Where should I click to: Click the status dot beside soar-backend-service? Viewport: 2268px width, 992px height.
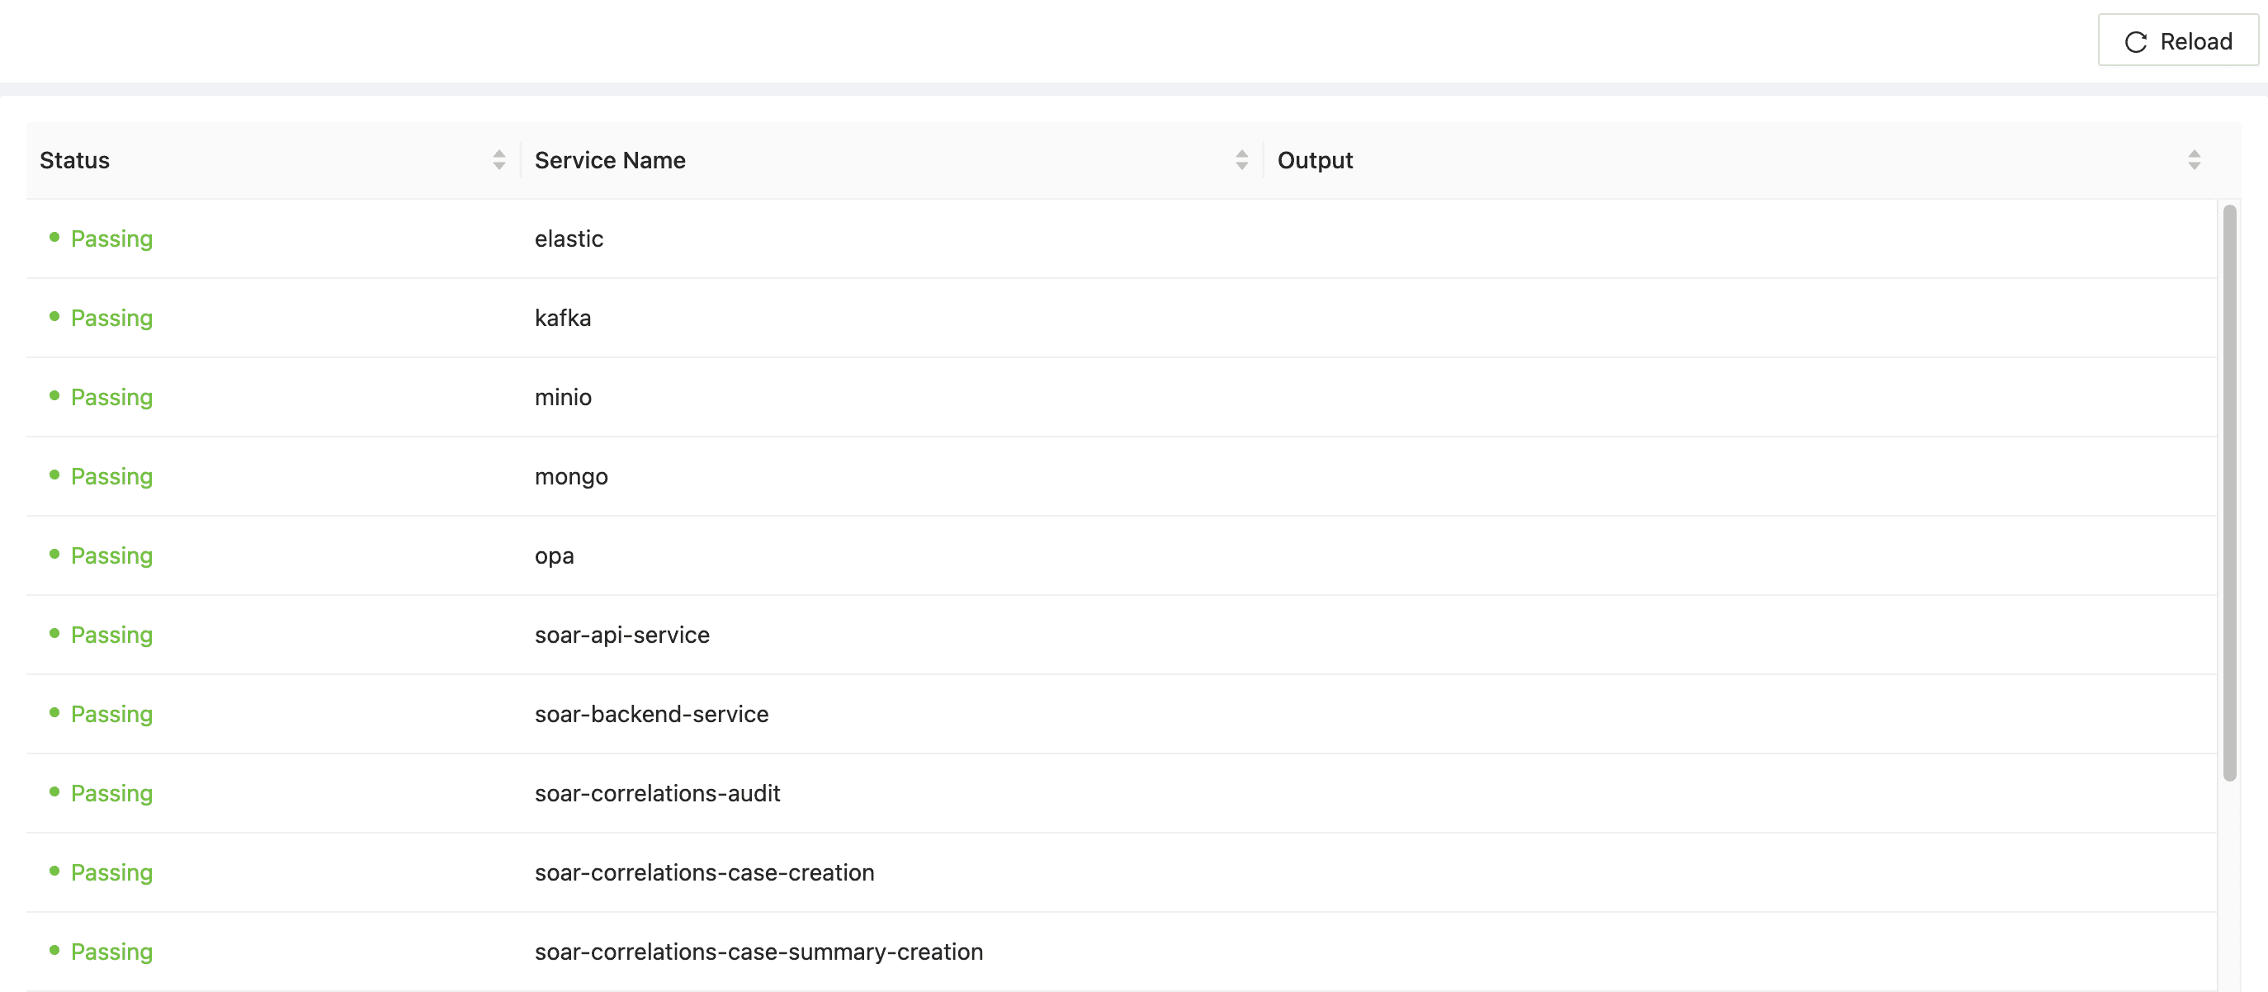click(54, 714)
